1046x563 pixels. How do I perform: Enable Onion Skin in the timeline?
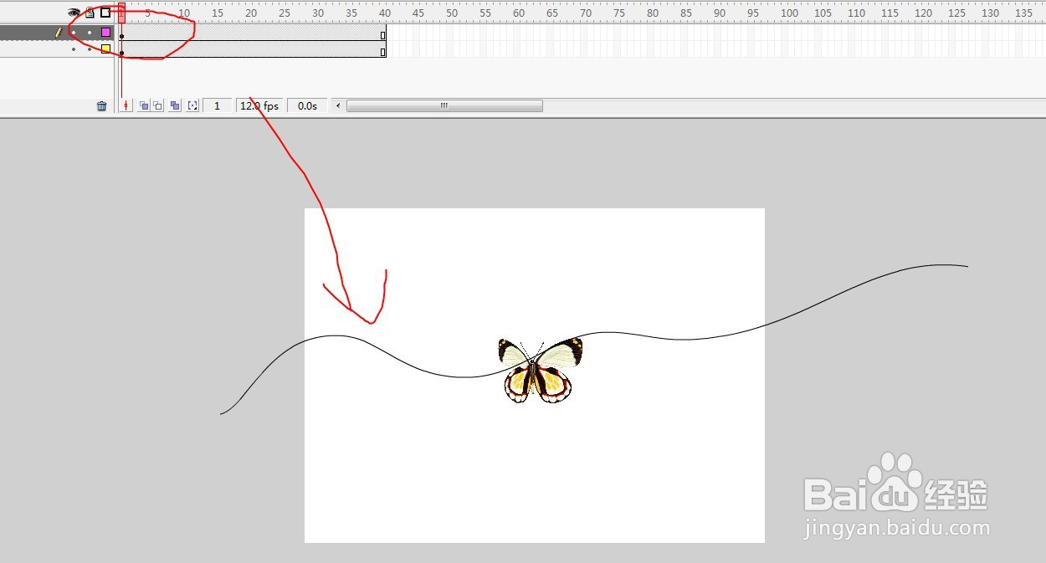[x=144, y=106]
